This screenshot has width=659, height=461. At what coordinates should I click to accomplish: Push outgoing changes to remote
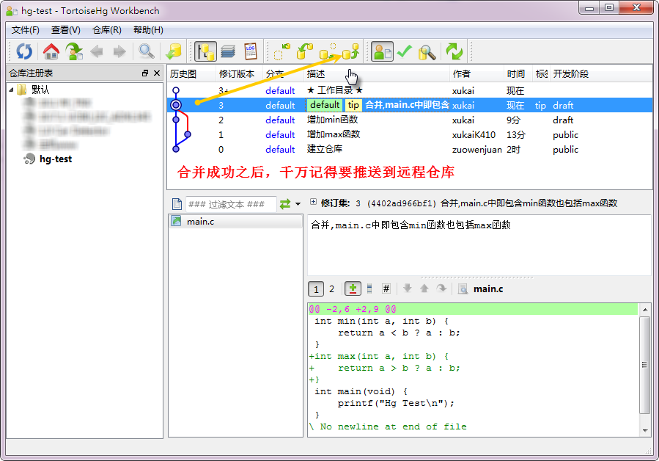[x=350, y=51]
